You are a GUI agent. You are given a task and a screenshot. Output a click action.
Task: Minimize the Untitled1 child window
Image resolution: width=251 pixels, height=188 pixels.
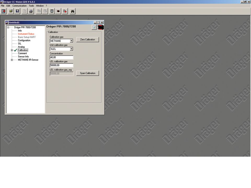pos(95,22)
